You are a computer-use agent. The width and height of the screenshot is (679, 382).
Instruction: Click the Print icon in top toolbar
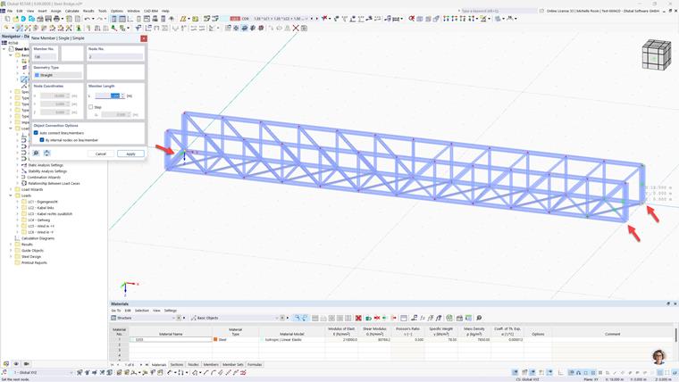pyautogui.click(x=56, y=19)
